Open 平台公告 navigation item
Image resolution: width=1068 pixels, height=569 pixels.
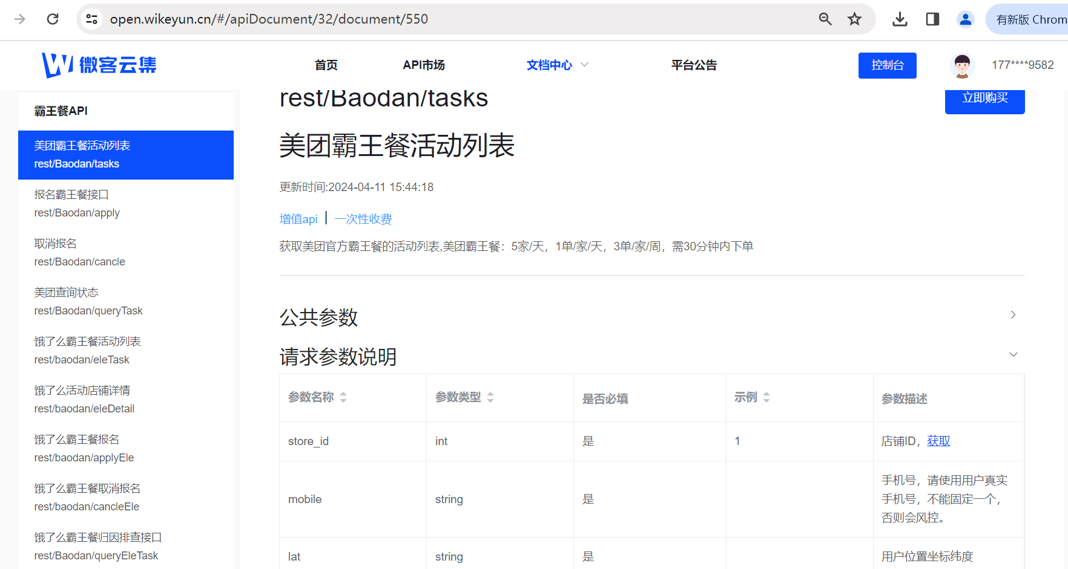click(x=694, y=65)
